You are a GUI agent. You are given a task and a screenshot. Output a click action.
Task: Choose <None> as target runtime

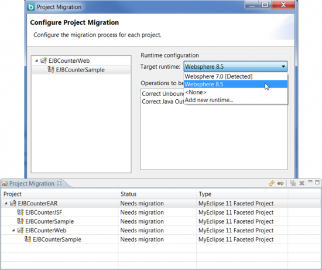coord(235,92)
